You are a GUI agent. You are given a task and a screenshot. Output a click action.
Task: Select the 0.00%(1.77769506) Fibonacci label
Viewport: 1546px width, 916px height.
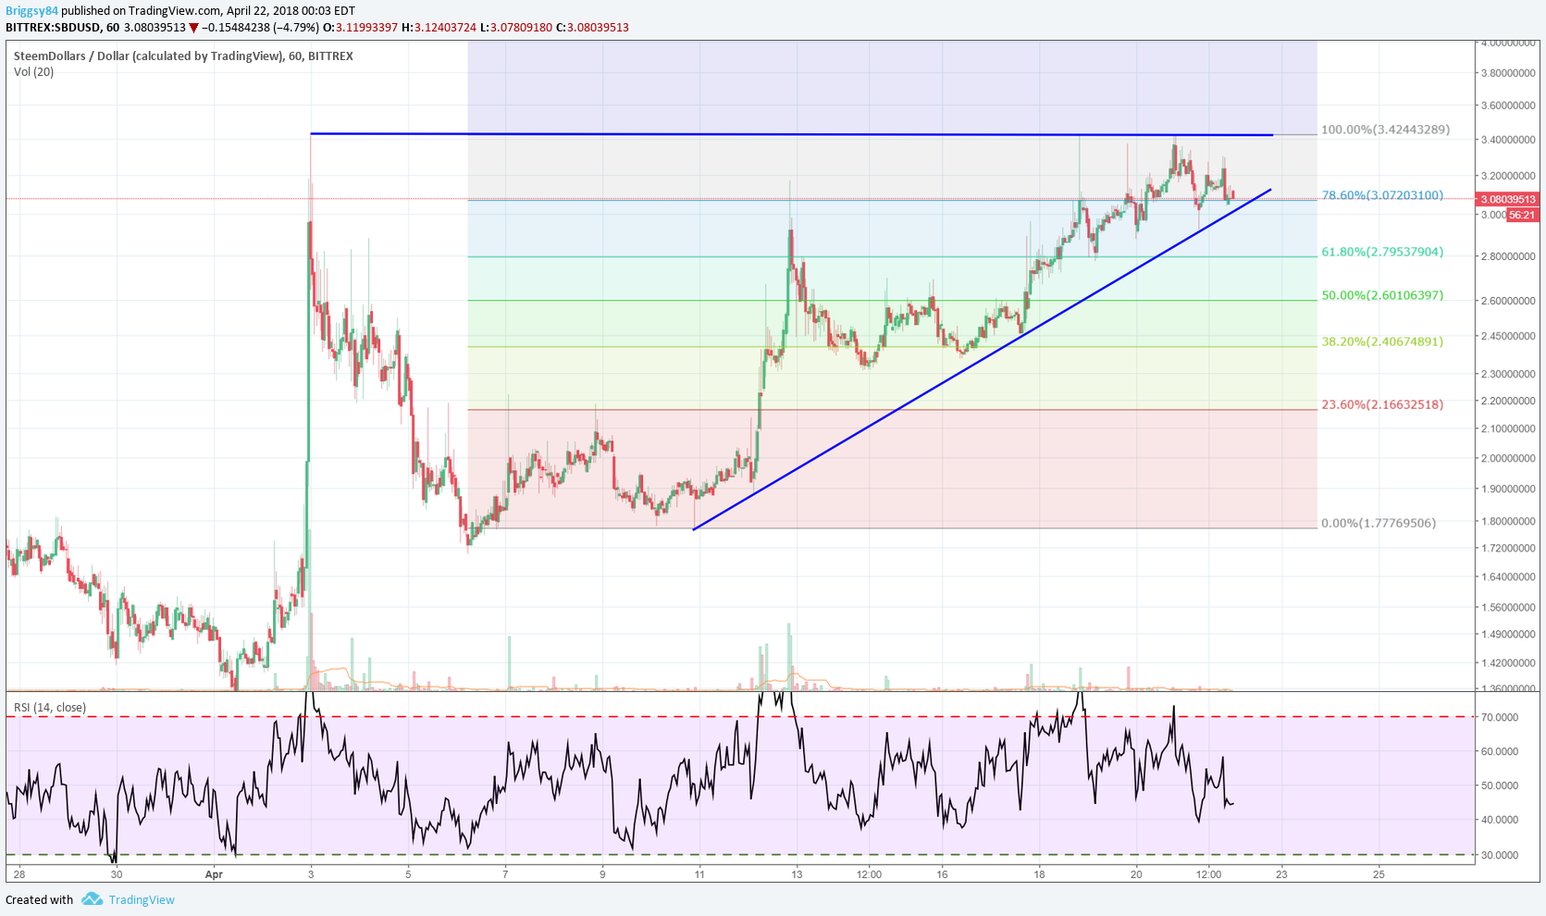1379,523
